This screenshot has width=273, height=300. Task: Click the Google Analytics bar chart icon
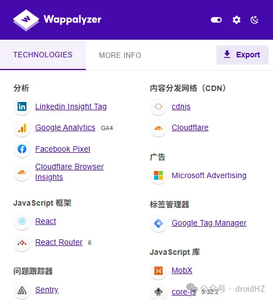[x=22, y=128]
